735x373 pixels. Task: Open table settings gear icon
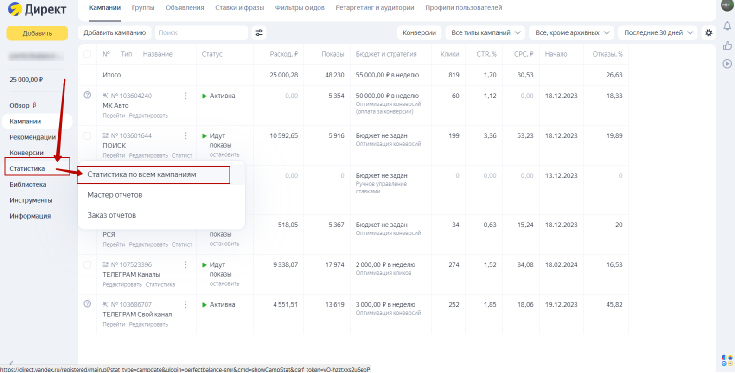coord(709,33)
